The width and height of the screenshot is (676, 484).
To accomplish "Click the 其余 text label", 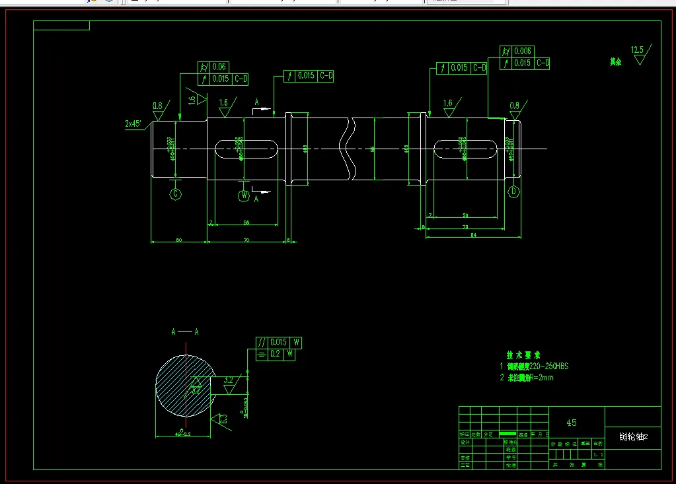I will click(616, 62).
